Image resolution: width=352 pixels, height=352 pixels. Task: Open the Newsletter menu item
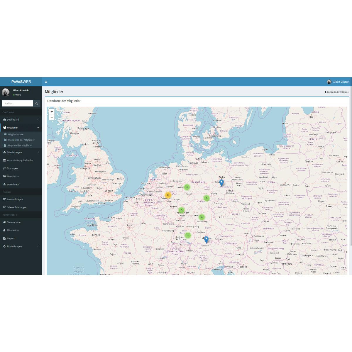(21, 176)
